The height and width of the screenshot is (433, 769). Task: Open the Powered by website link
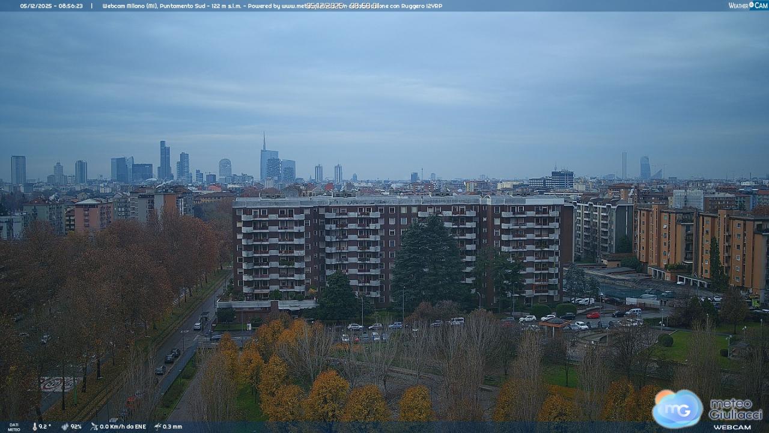[293, 5]
